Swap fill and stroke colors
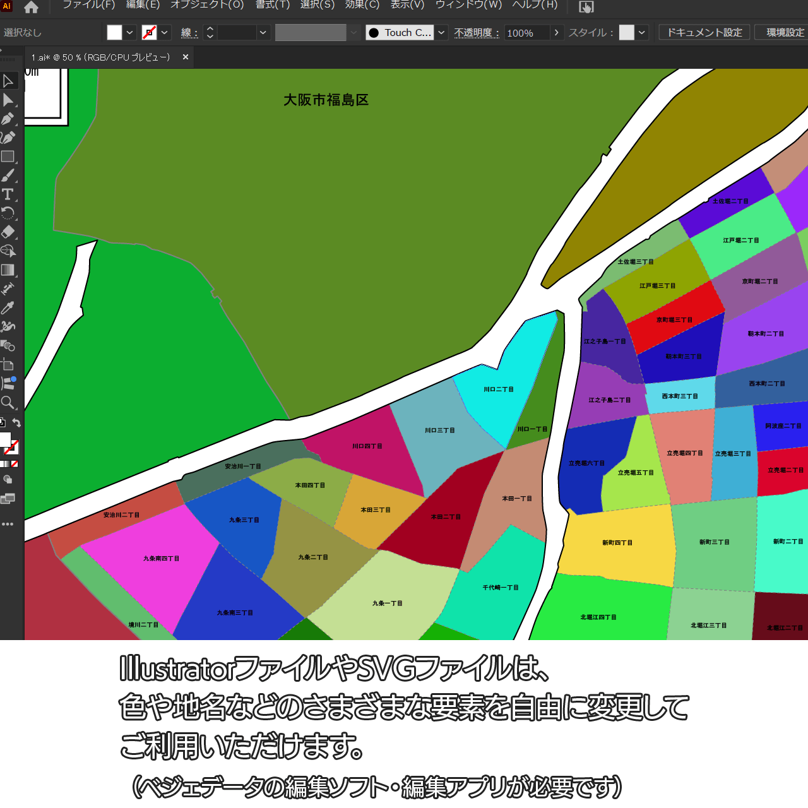The width and height of the screenshot is (808, 808). coord(17,423)
